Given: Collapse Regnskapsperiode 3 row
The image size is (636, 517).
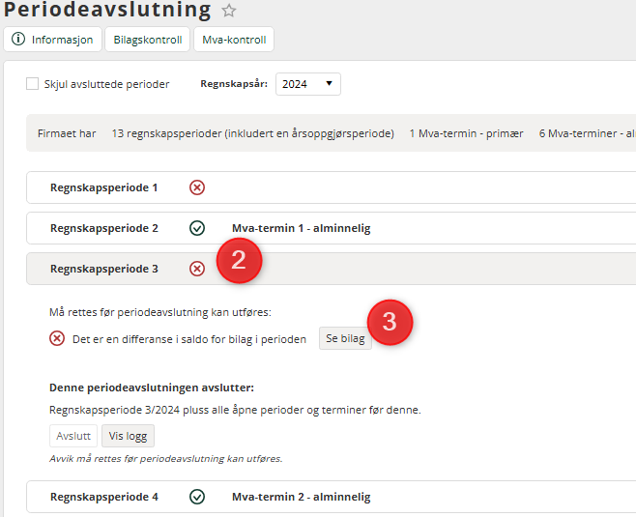Looking at the screenshot, I should coord(331,269).
